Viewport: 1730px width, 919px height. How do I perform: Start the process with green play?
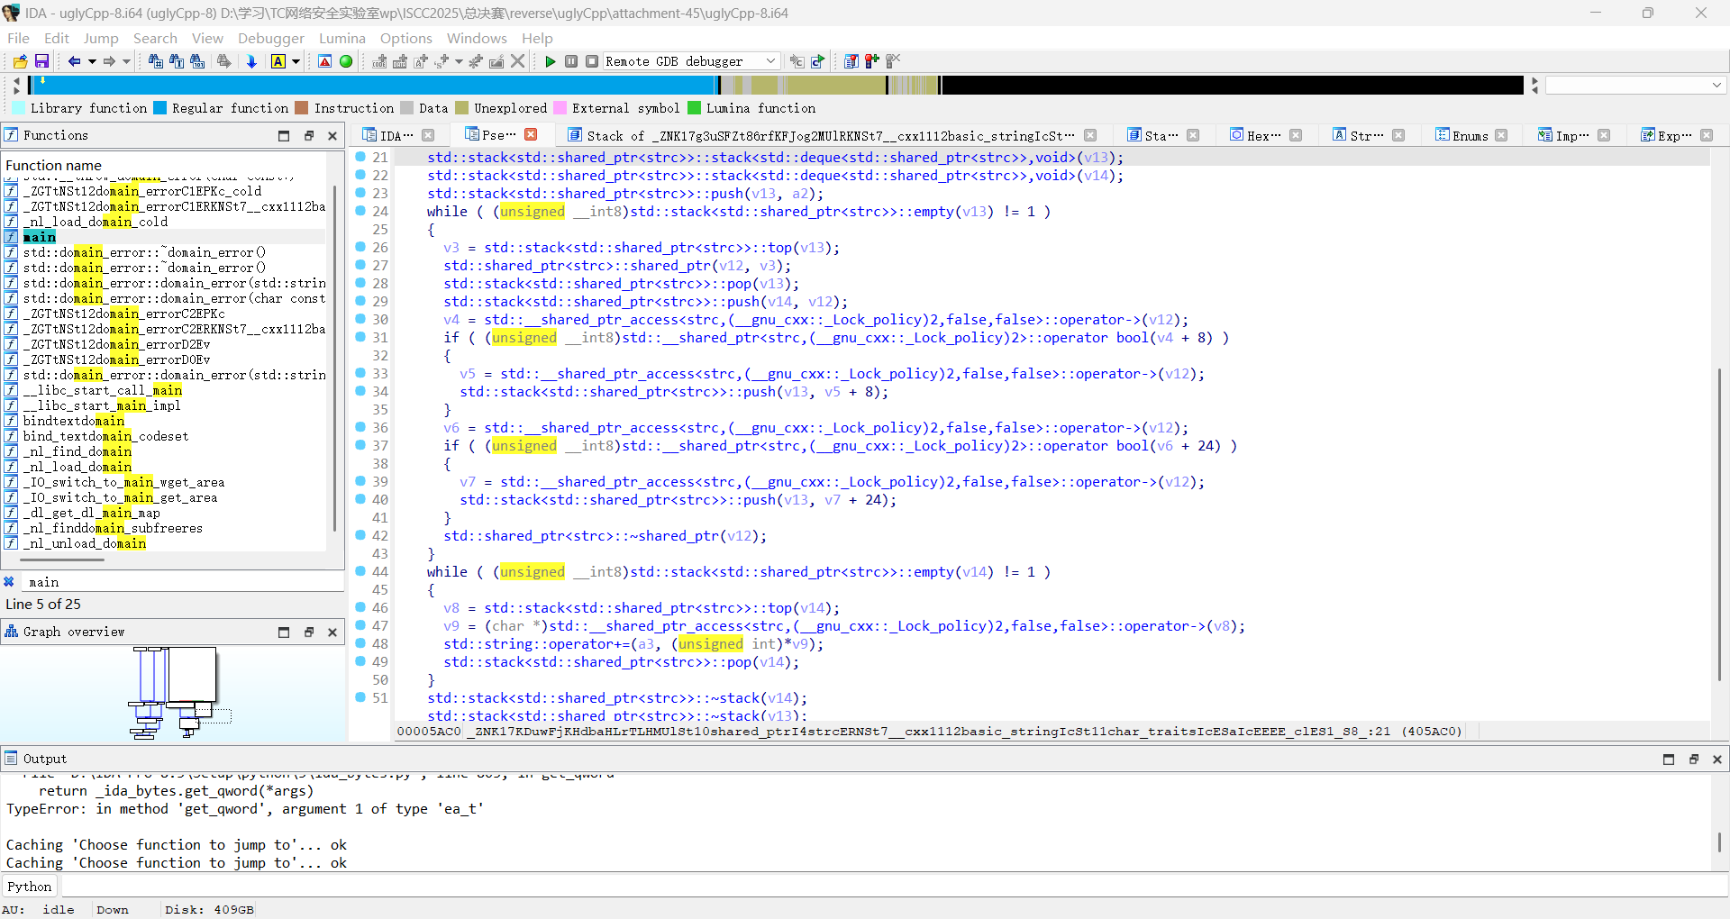[x=551, y=61]
